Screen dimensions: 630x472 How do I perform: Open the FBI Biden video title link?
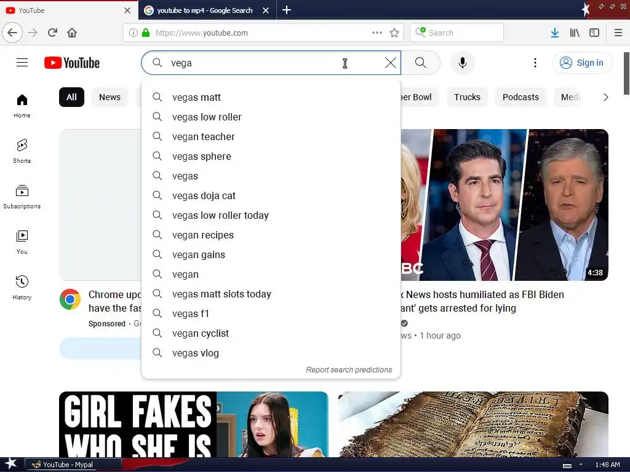tap(482, 301)
